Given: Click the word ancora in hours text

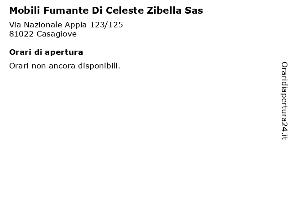Looking at the screenshot, I should pyautogui.click(x=62, y=66).
